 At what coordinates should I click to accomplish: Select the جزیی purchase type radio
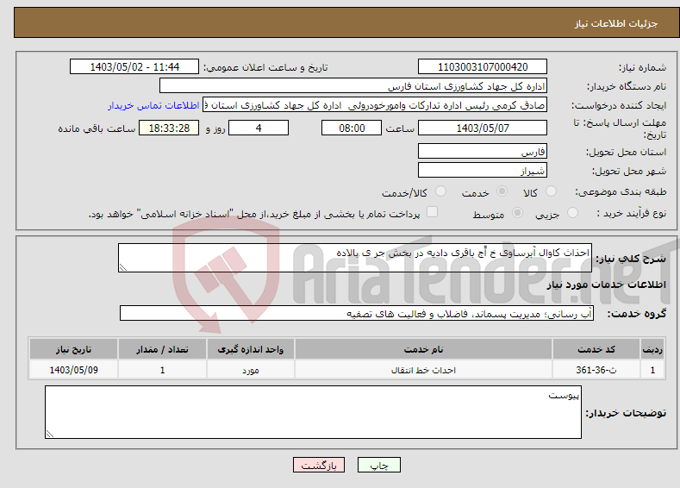(x=572, y=213)
